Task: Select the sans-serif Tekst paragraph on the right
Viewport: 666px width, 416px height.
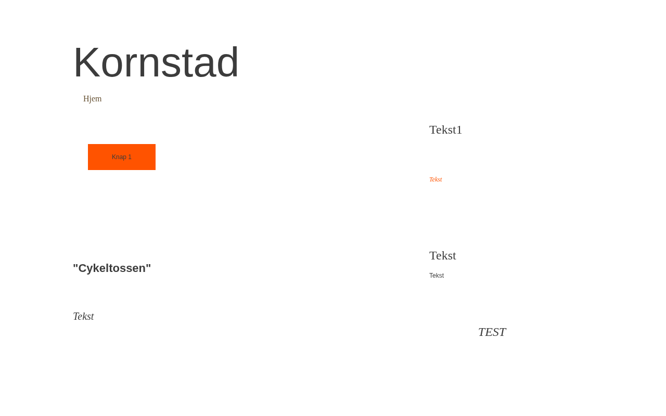Action: click(437, 276)
